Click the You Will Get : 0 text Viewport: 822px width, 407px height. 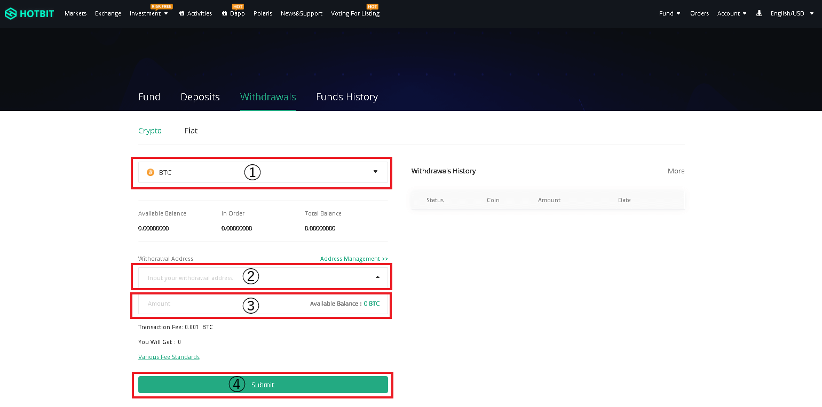click(x=160, y=342)
